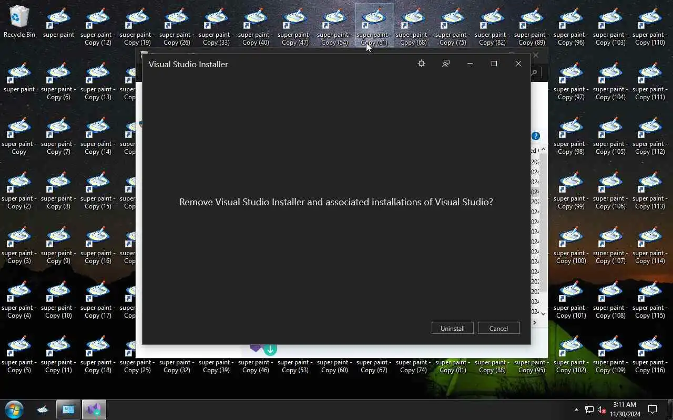Screen dimensions: 673x420
Task: Select 'super paint - Copy (116)' shortcut
Action: point(650,354)
